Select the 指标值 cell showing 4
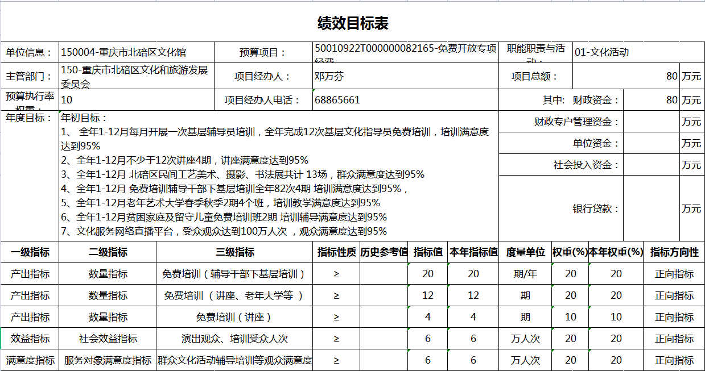Viewport: 705px width, 371px height. [428, 317]
